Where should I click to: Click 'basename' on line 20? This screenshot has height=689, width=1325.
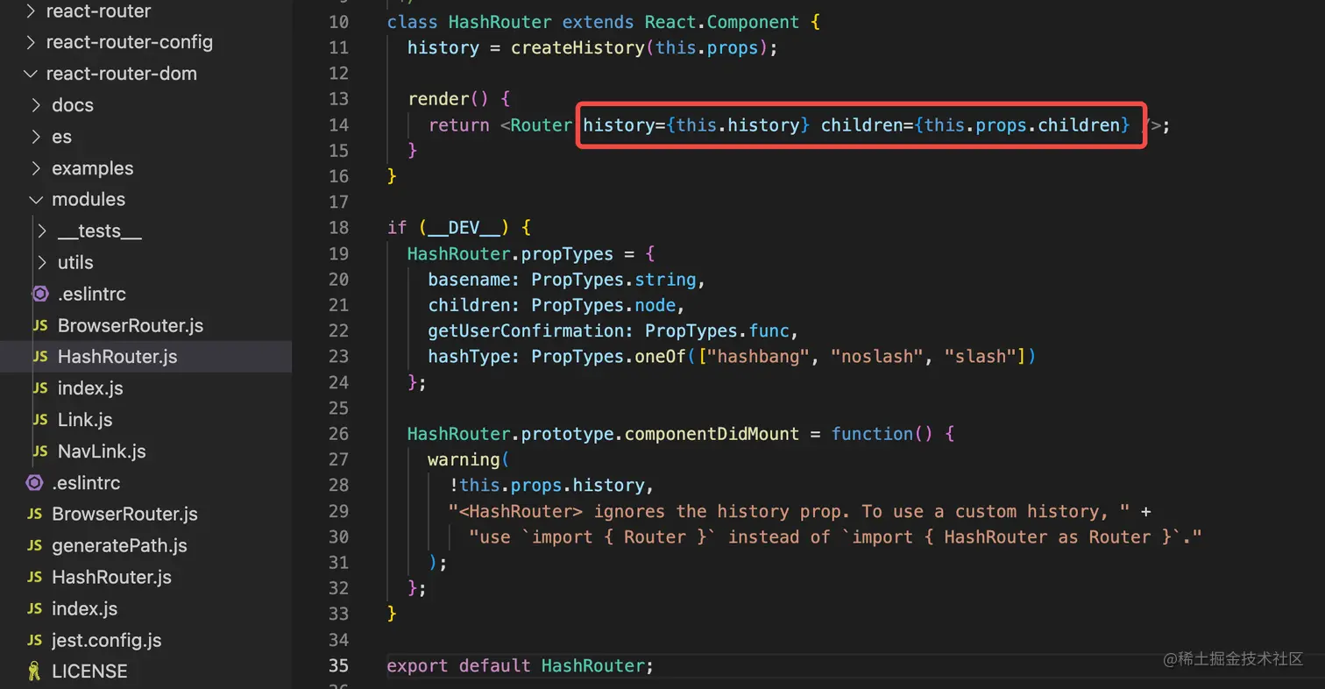click(x=470, y=280)
